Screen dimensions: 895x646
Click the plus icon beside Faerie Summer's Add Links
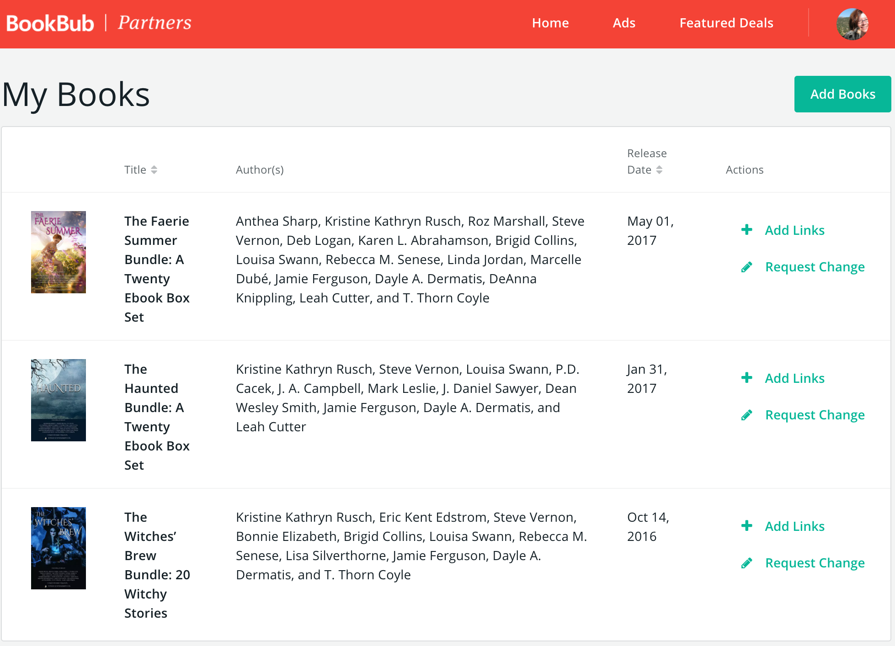746,230
